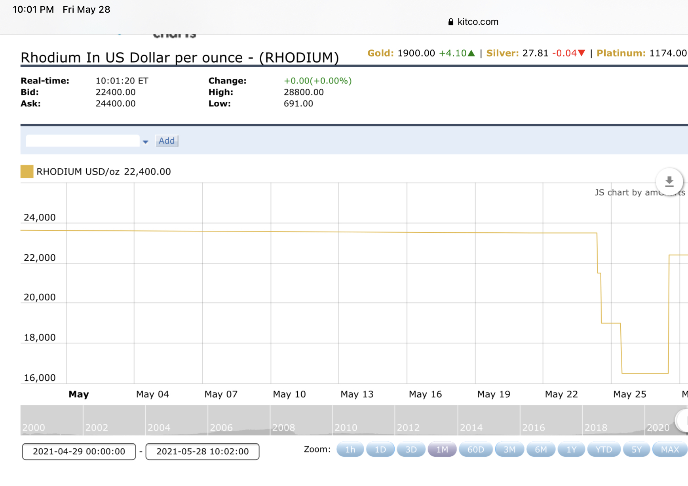688x486 pixels.
Task: Open the comparison dropdown arrow
Action: click(145, 142)
